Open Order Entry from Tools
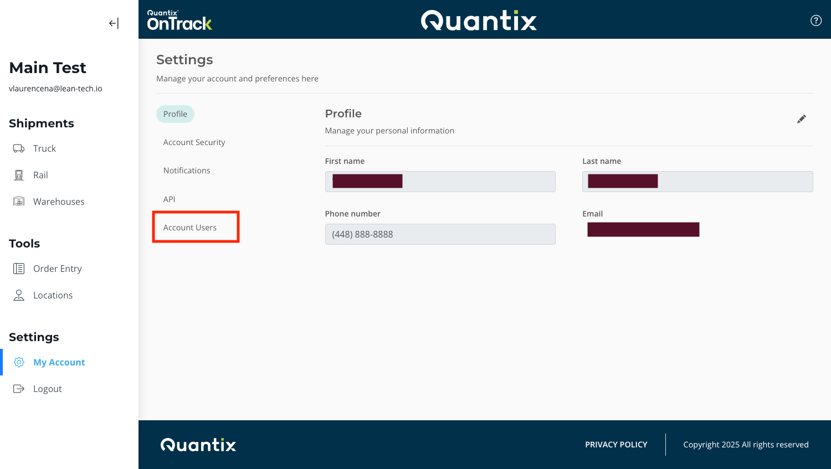Viewport: 831px width, 469px height. pyautogui.click(x=18, y=268)
